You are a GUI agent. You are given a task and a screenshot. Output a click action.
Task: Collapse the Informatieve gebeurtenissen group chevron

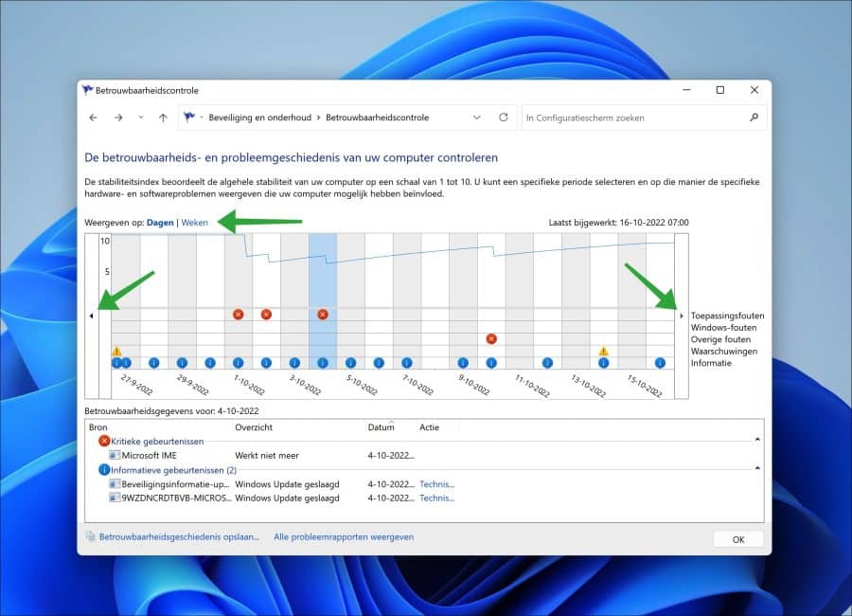point(757,468)
